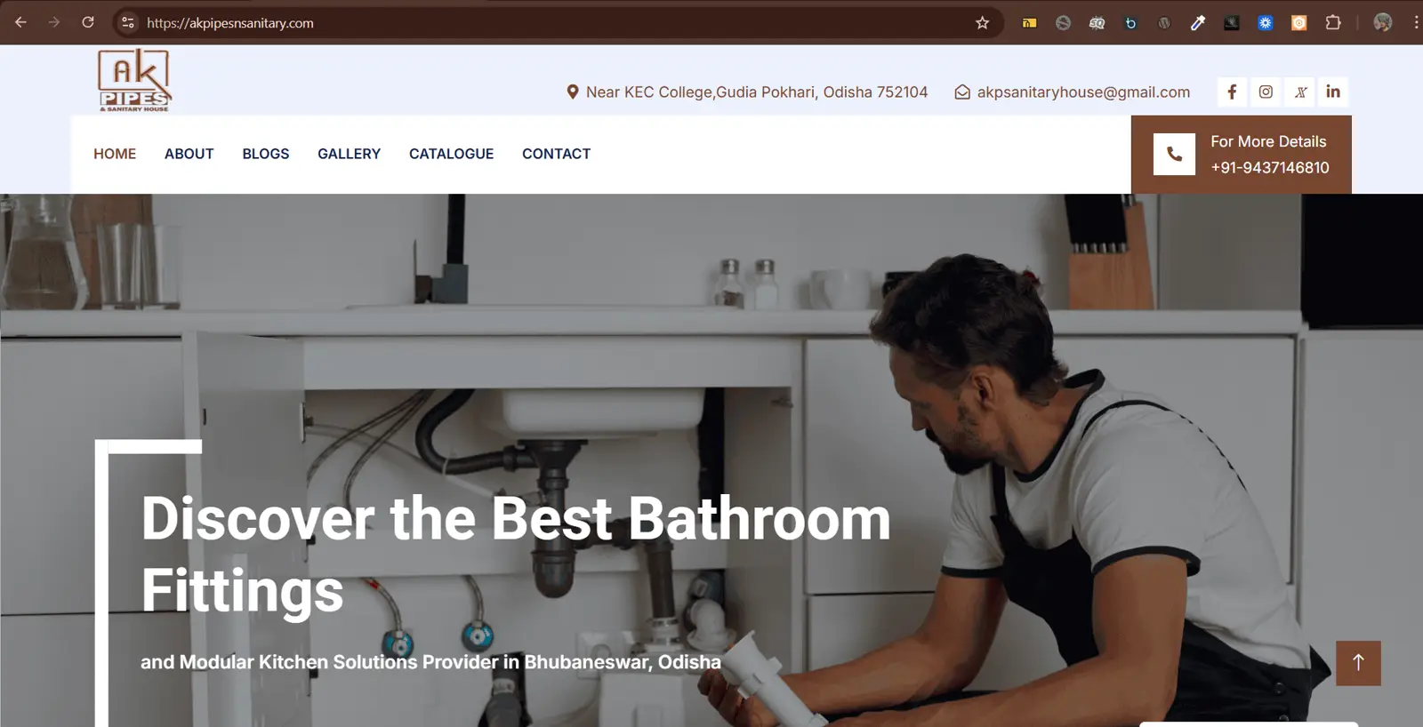Select the CATALOGUE menu item
Viewport: 1423px width, 727px height.
click(451, 154)
